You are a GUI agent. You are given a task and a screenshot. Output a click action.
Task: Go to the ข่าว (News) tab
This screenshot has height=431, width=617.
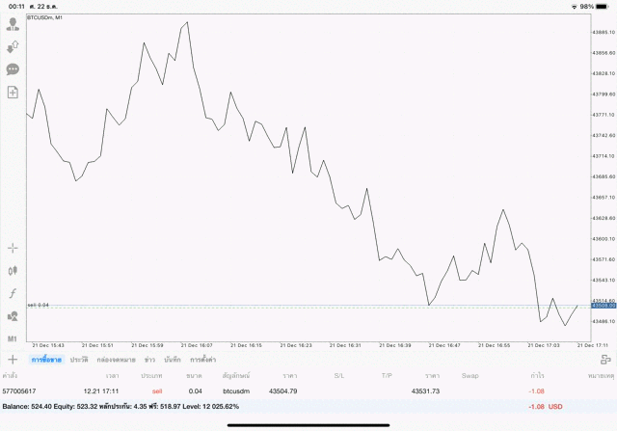[x=149, y=359]
